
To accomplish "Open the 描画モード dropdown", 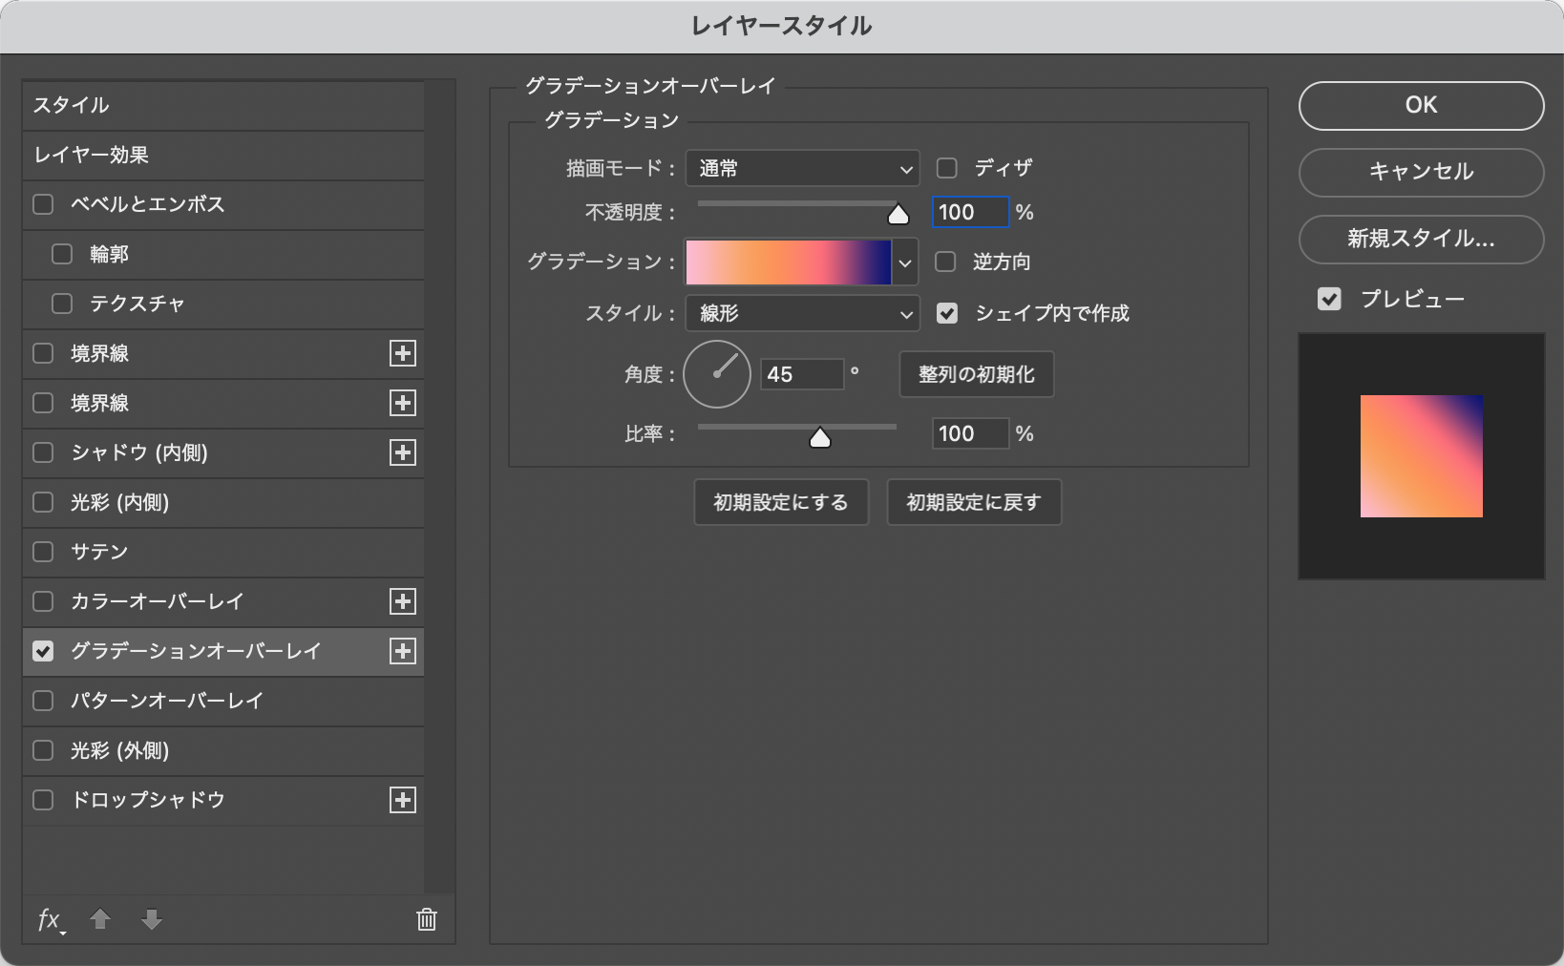I will (x=802, y=169).
